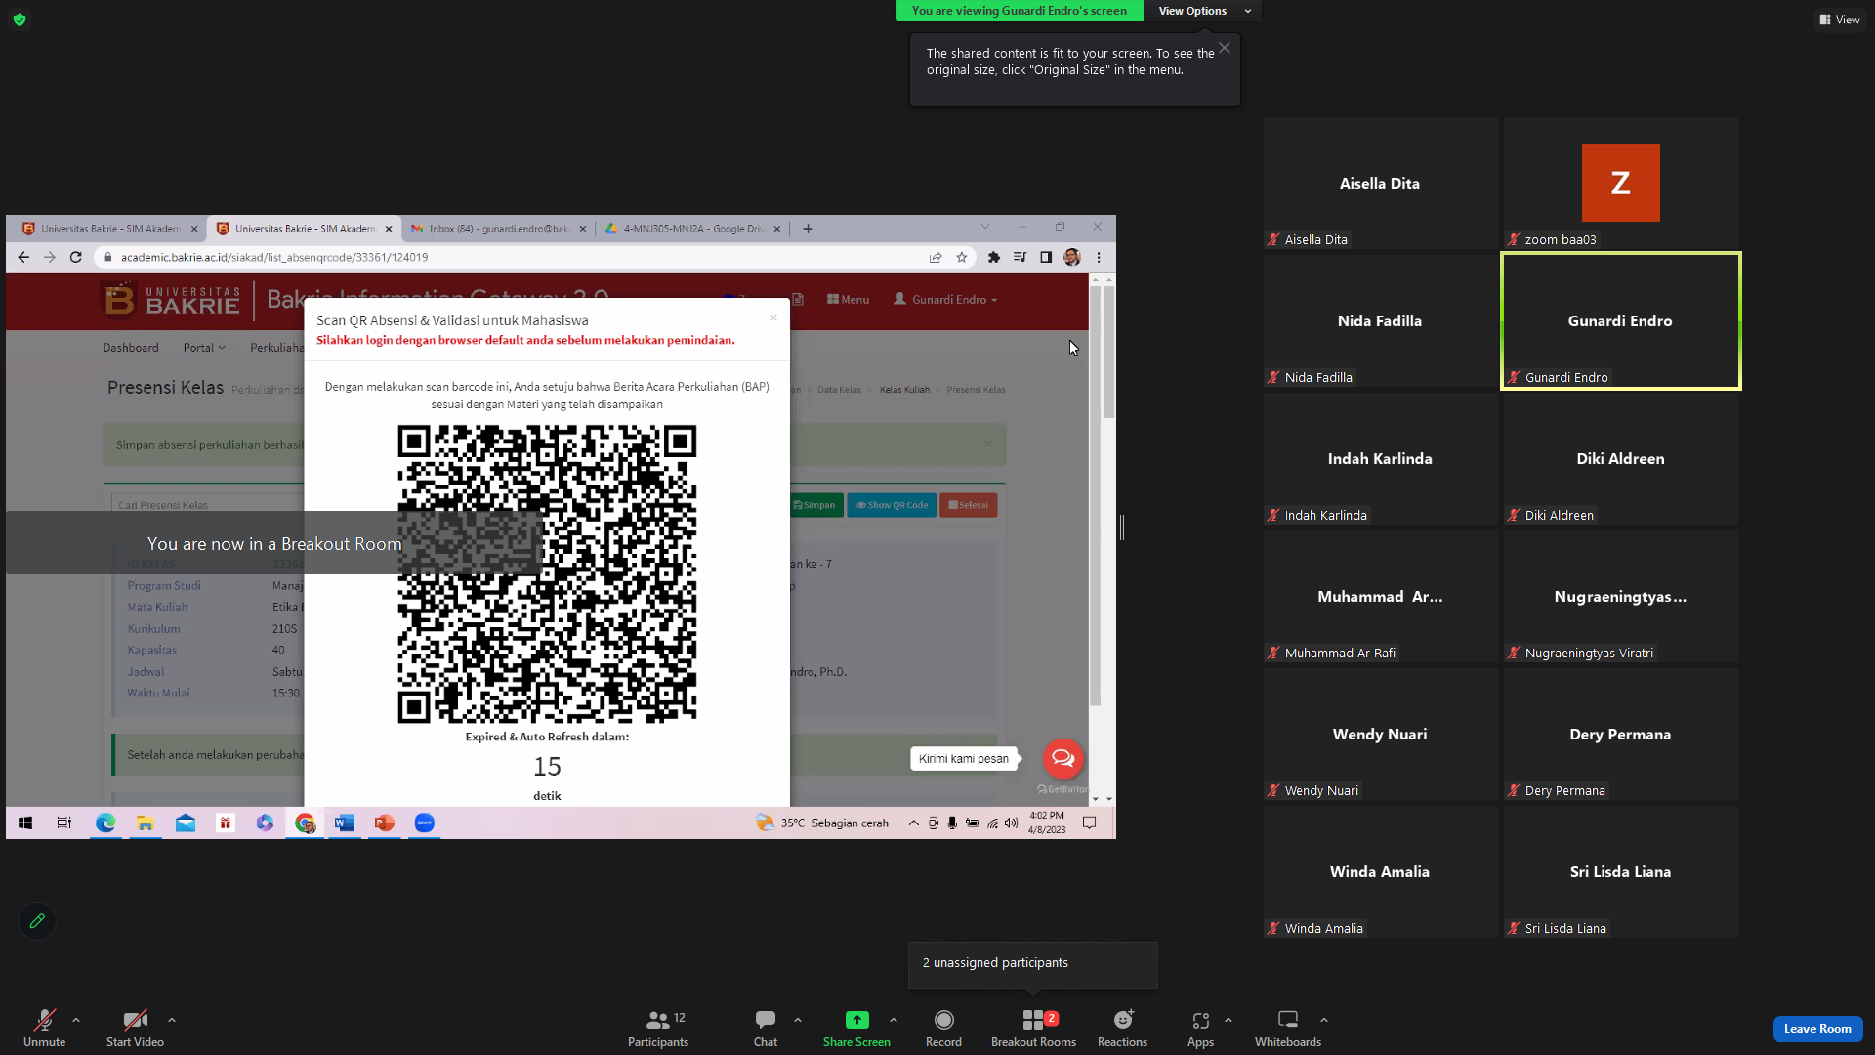The height and width of the screenshot is (1055, 1875).
Task: Click the green Simpan button
Action: (x=814, y=505)
